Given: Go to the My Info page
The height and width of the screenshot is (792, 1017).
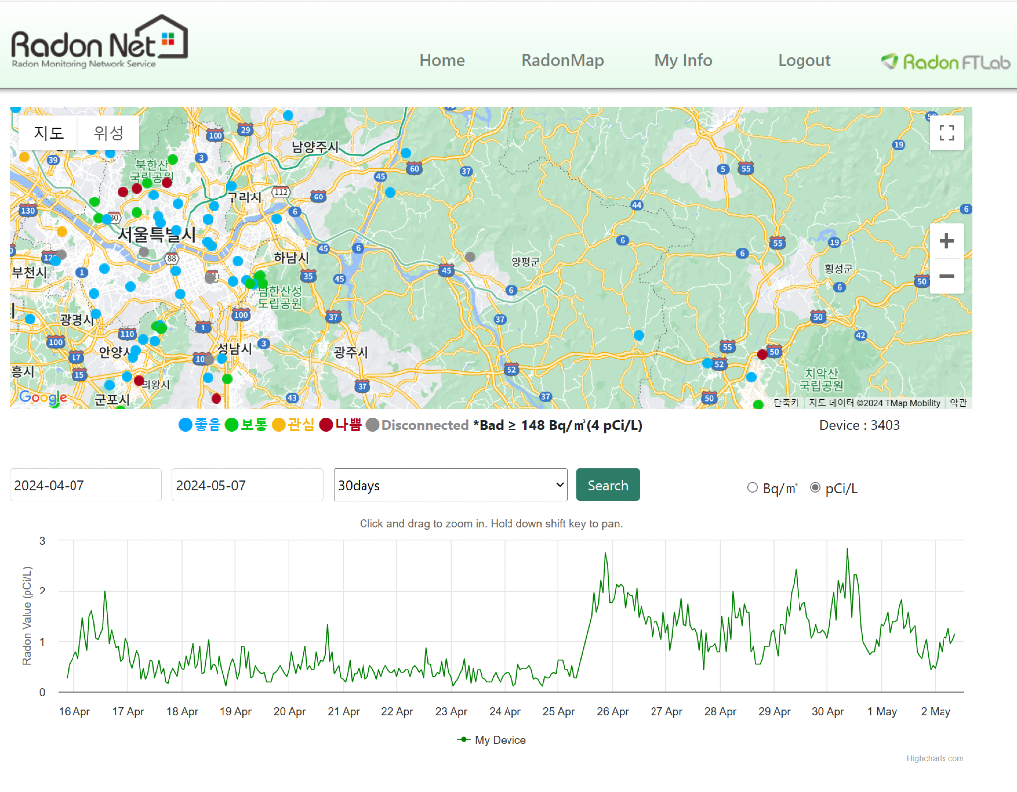Looking at the screenshot, I should [683, 60].
